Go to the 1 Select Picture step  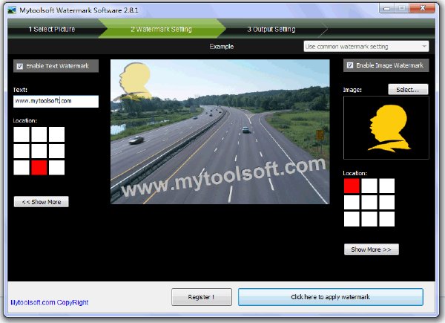pos(52,29)
